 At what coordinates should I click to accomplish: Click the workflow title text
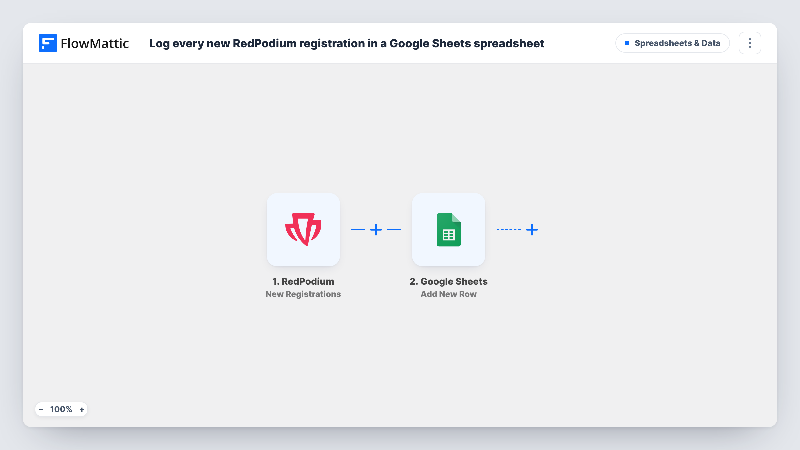[x=346, y=43]
